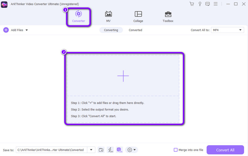Expand the Save to path dropdown
The width and height of the screenshot is (248, 156).
91,150
